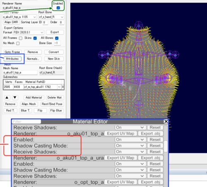Move submesh down with down arrow

tap(15, 98)
